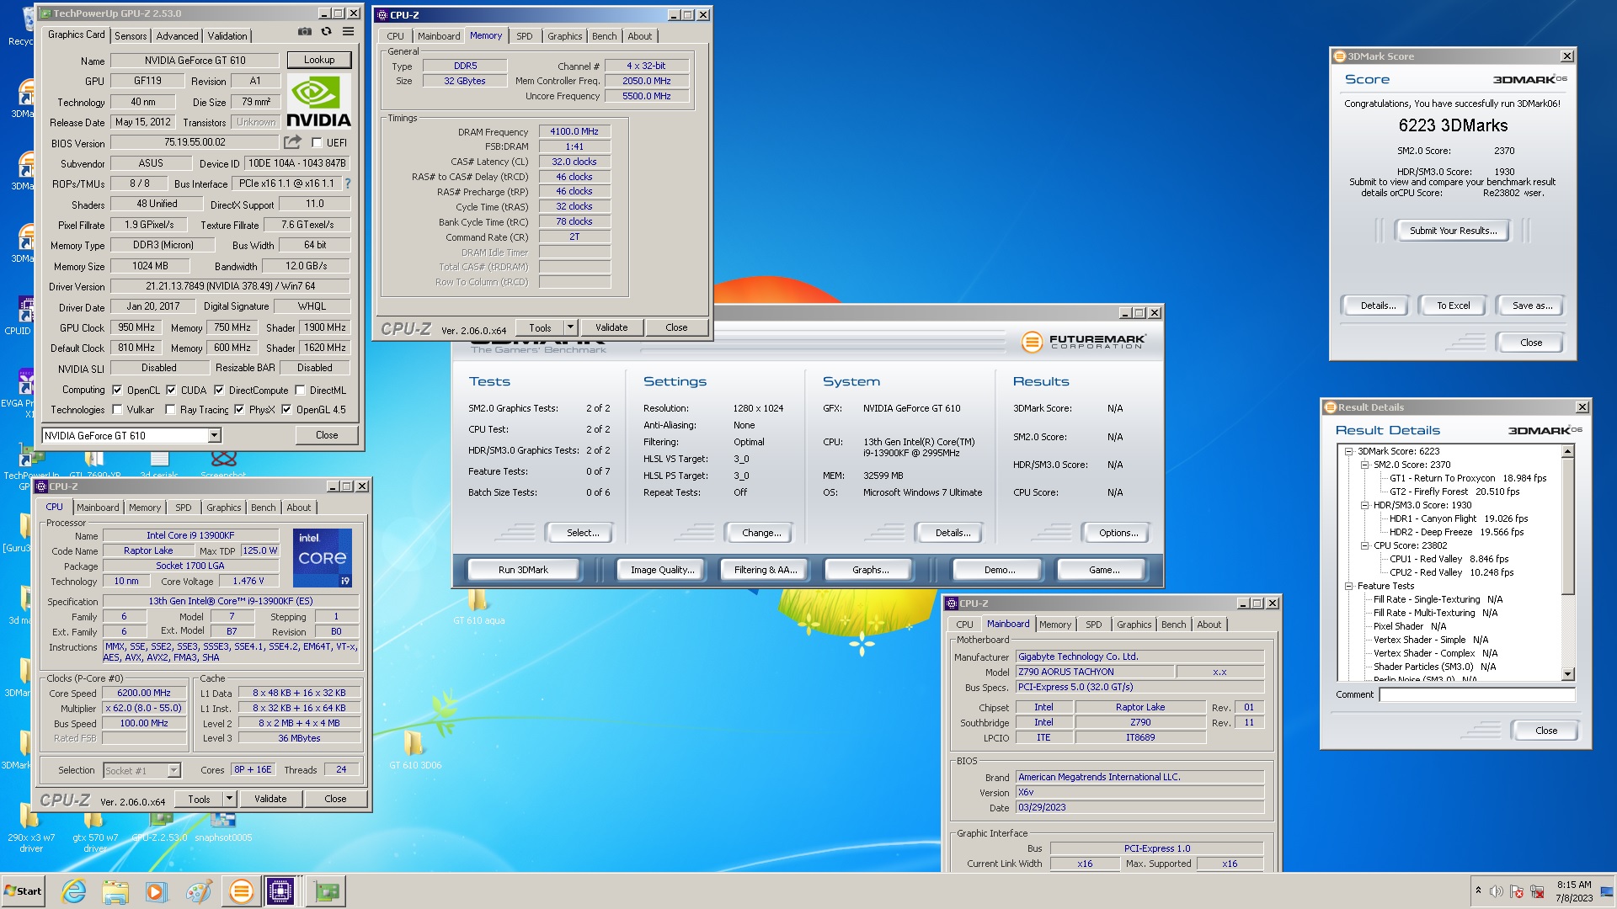
Task: Click the GPU-Z screenshot camera icon
Action: point(305,32)
